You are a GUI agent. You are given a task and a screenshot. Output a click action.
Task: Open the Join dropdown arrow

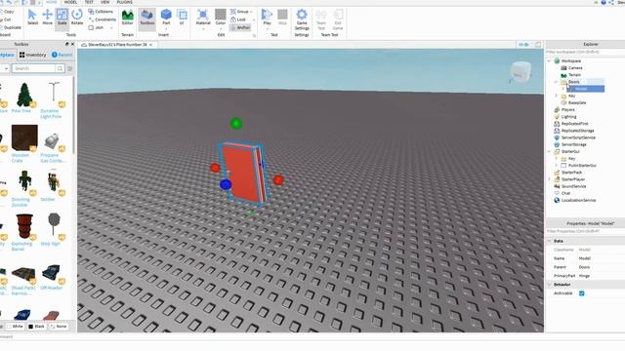point(111,28)
